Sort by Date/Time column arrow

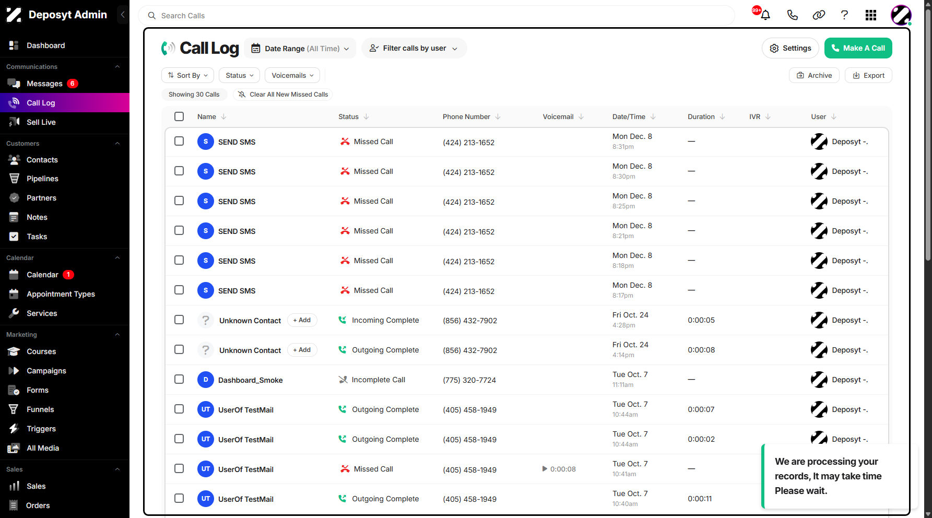(653, 116)
